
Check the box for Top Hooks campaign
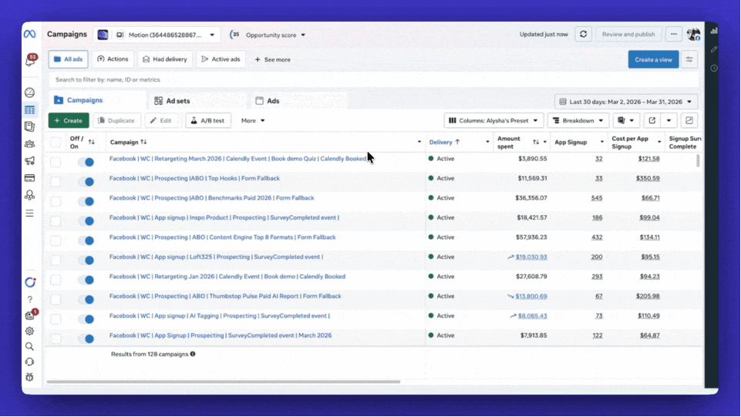pos(56,181)
